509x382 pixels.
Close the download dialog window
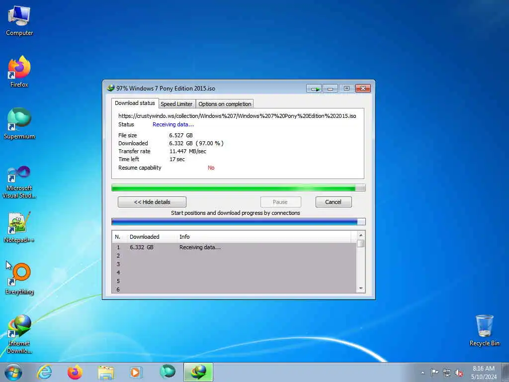pyautogui.click(x=363, y=89)
